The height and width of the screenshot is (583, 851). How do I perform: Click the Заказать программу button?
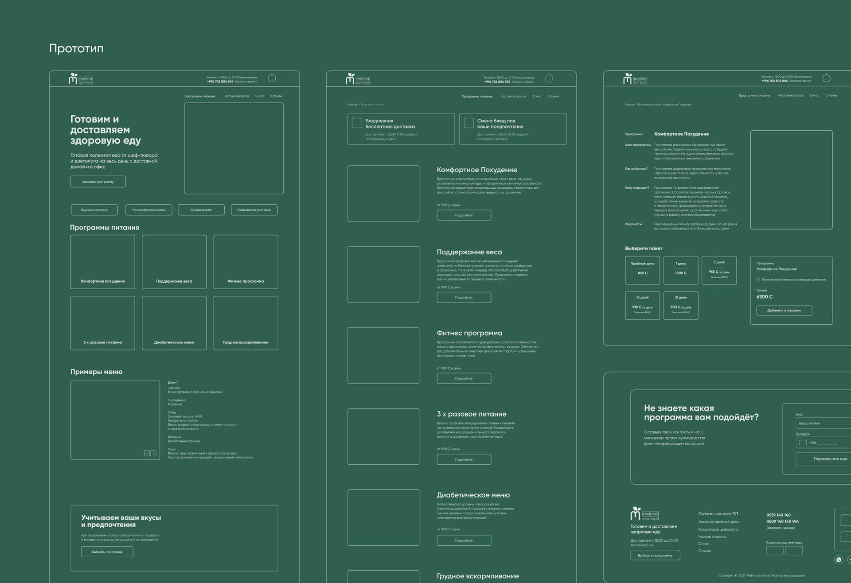click(x=98, y=182)
